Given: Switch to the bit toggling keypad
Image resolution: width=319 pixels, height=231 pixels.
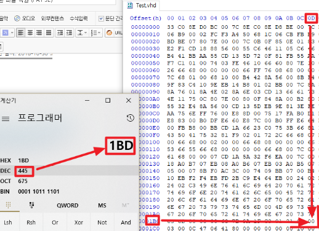Looking at the screenshot, I should [31, 205].
